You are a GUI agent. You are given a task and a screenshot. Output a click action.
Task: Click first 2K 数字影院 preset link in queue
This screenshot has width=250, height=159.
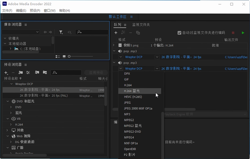181,57
